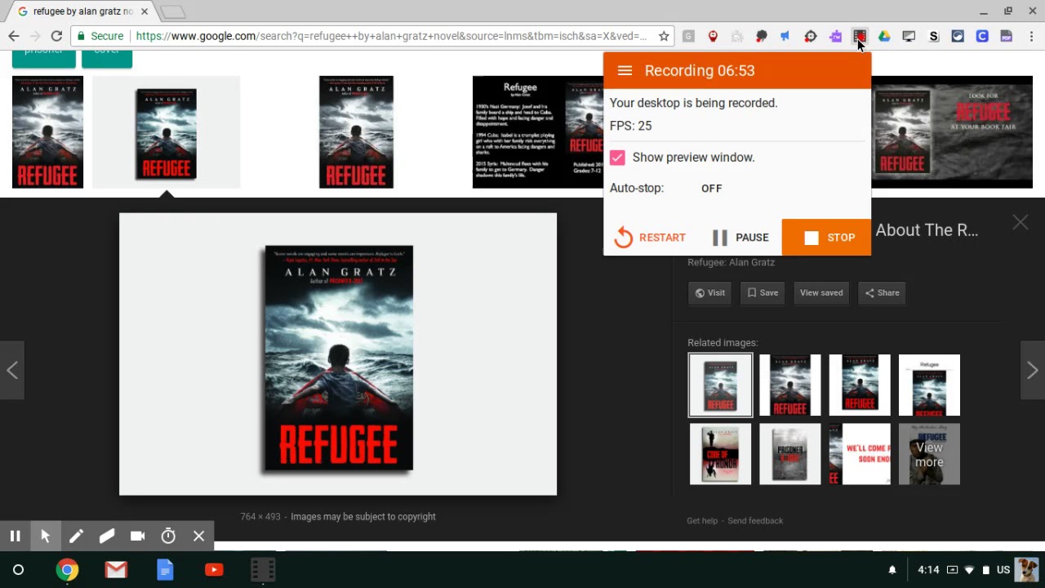Open the film recorder app on shelf

point(263,569)
